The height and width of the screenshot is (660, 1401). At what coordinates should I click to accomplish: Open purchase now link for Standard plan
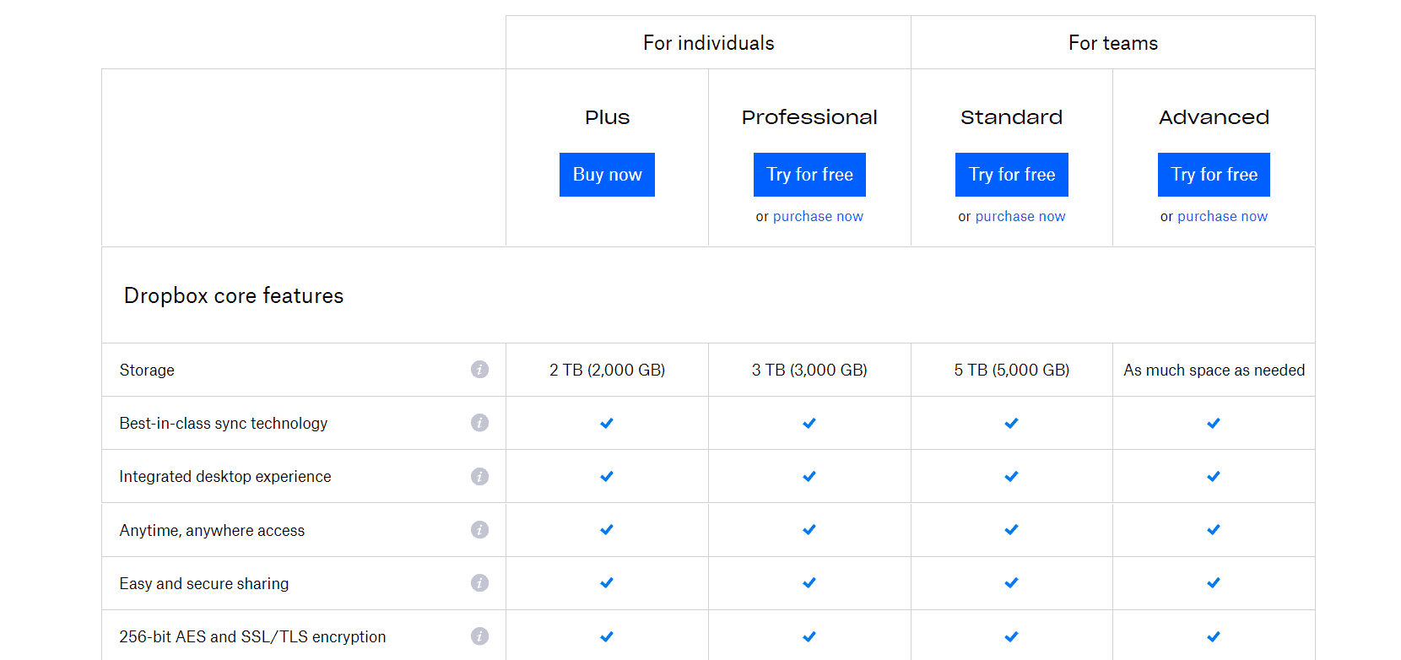pos(1020,216)
